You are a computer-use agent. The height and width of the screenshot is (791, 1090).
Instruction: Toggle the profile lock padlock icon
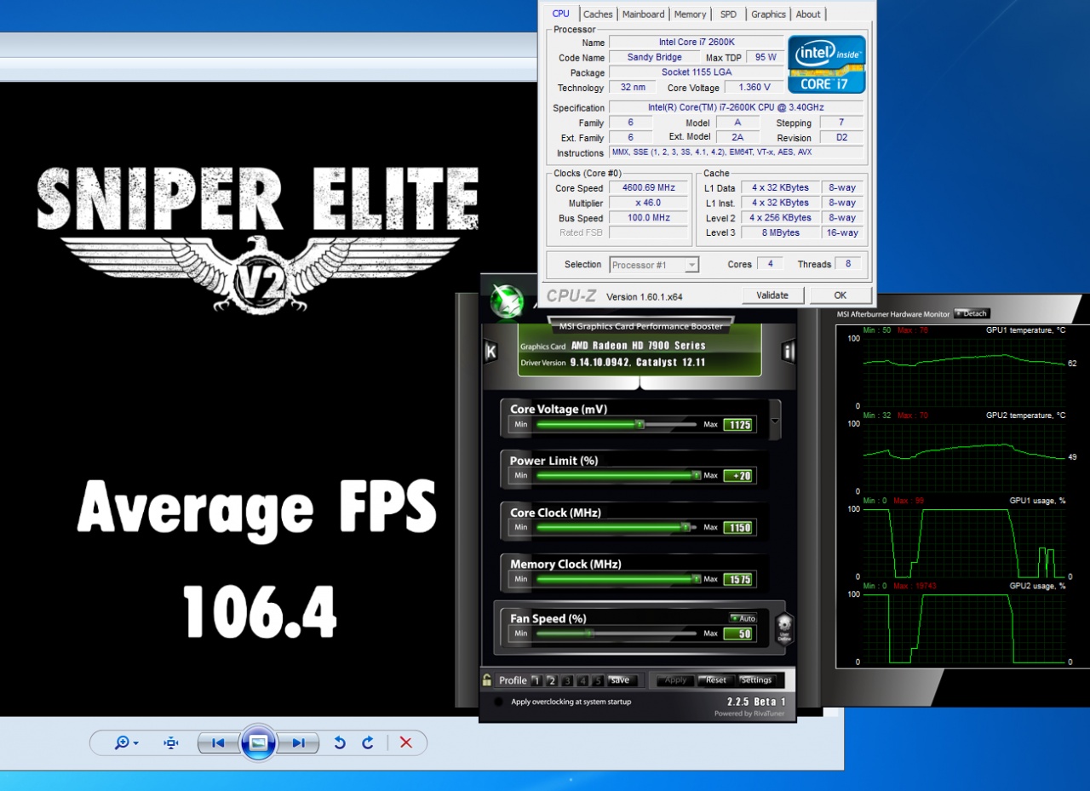pos(487,680)
